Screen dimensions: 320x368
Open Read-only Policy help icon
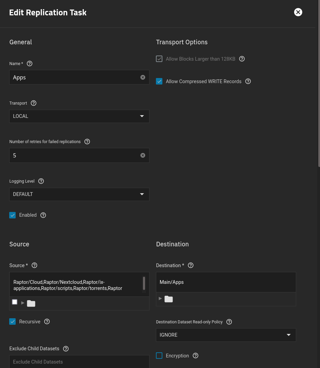229,322
